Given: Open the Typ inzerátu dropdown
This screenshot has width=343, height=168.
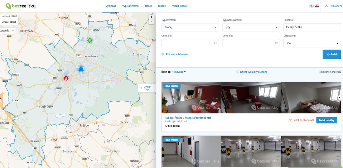Looking at the screenshot, I should [x=190, y=27].
